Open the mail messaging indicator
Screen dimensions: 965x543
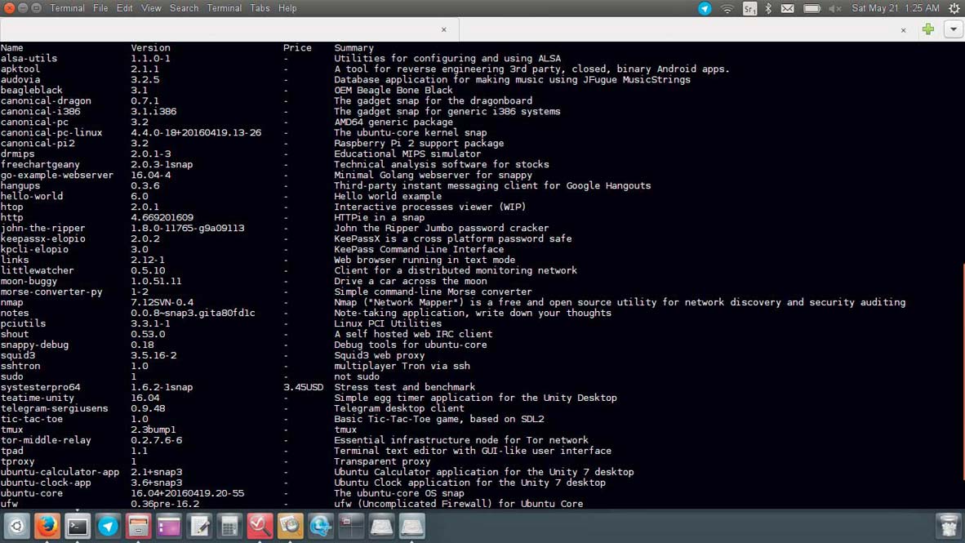coord(787,9)
